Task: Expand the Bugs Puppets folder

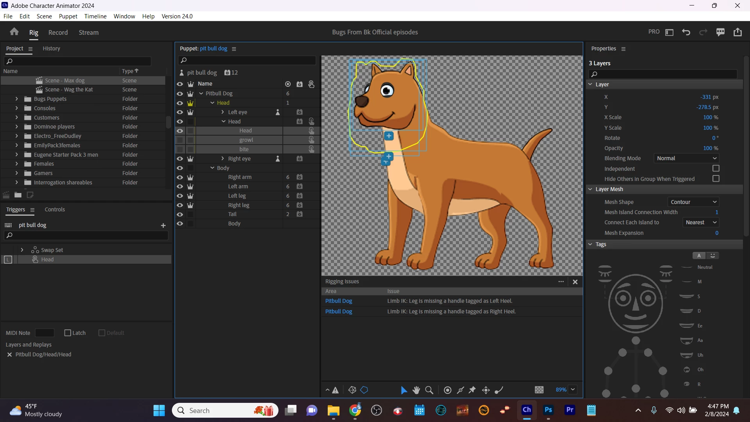Action: coord(16,99)
